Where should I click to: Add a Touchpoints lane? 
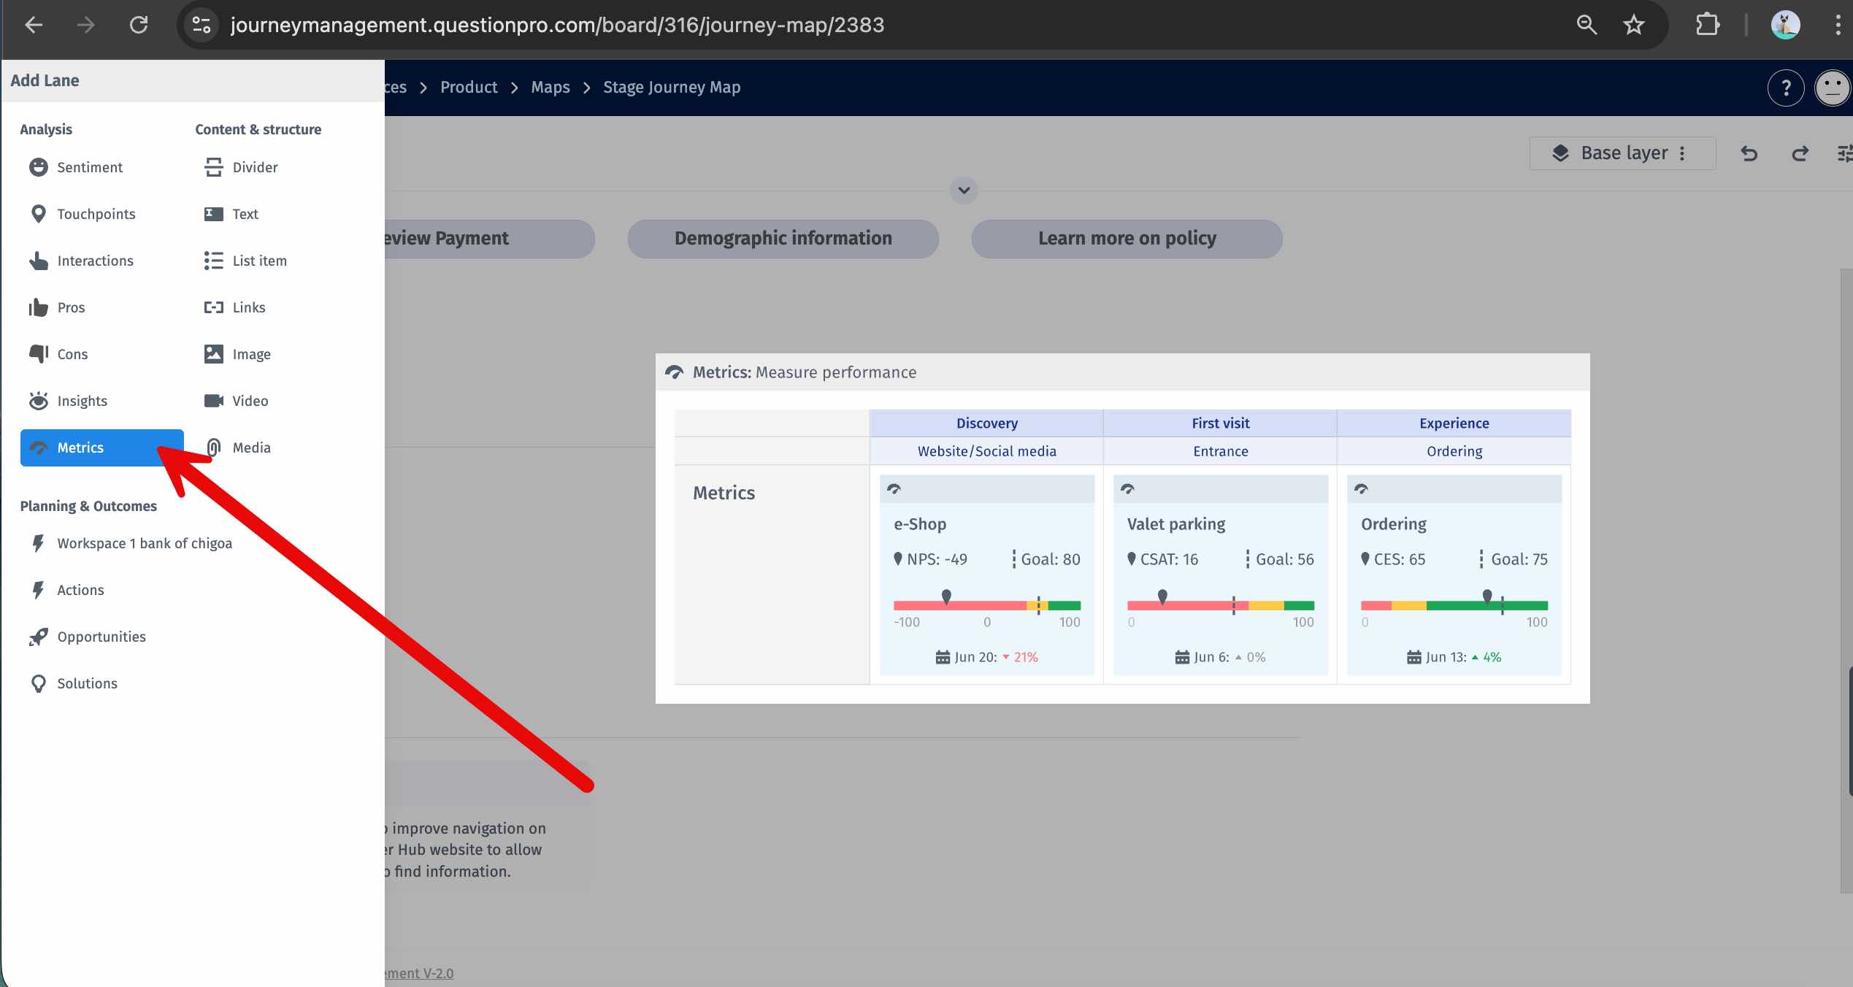[x=96, y=214]
